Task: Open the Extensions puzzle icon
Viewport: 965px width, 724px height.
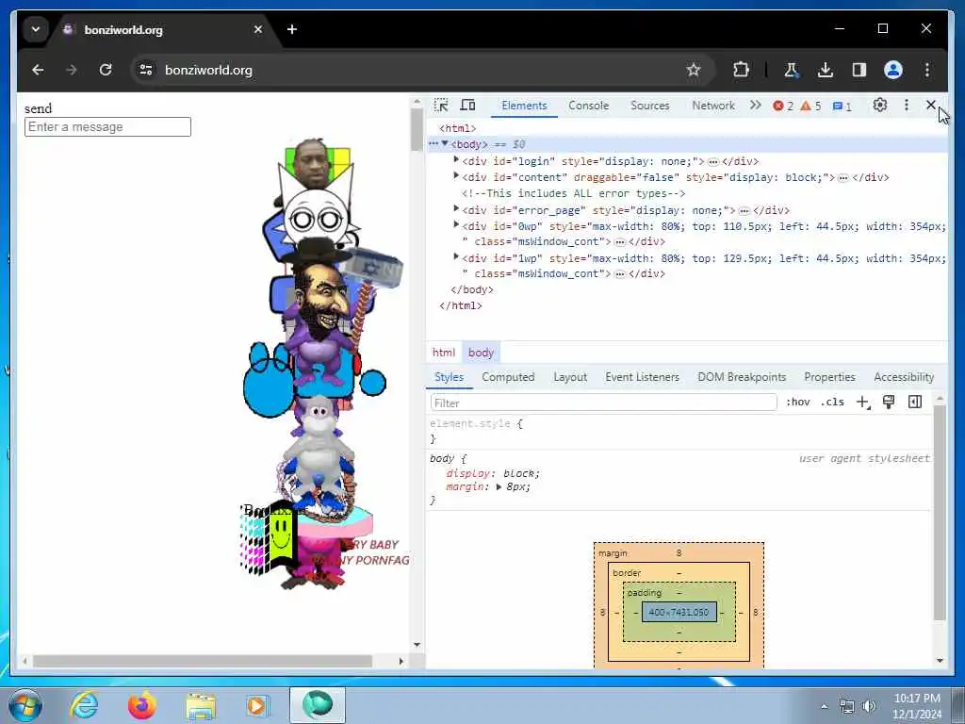Action: [741, 70]
